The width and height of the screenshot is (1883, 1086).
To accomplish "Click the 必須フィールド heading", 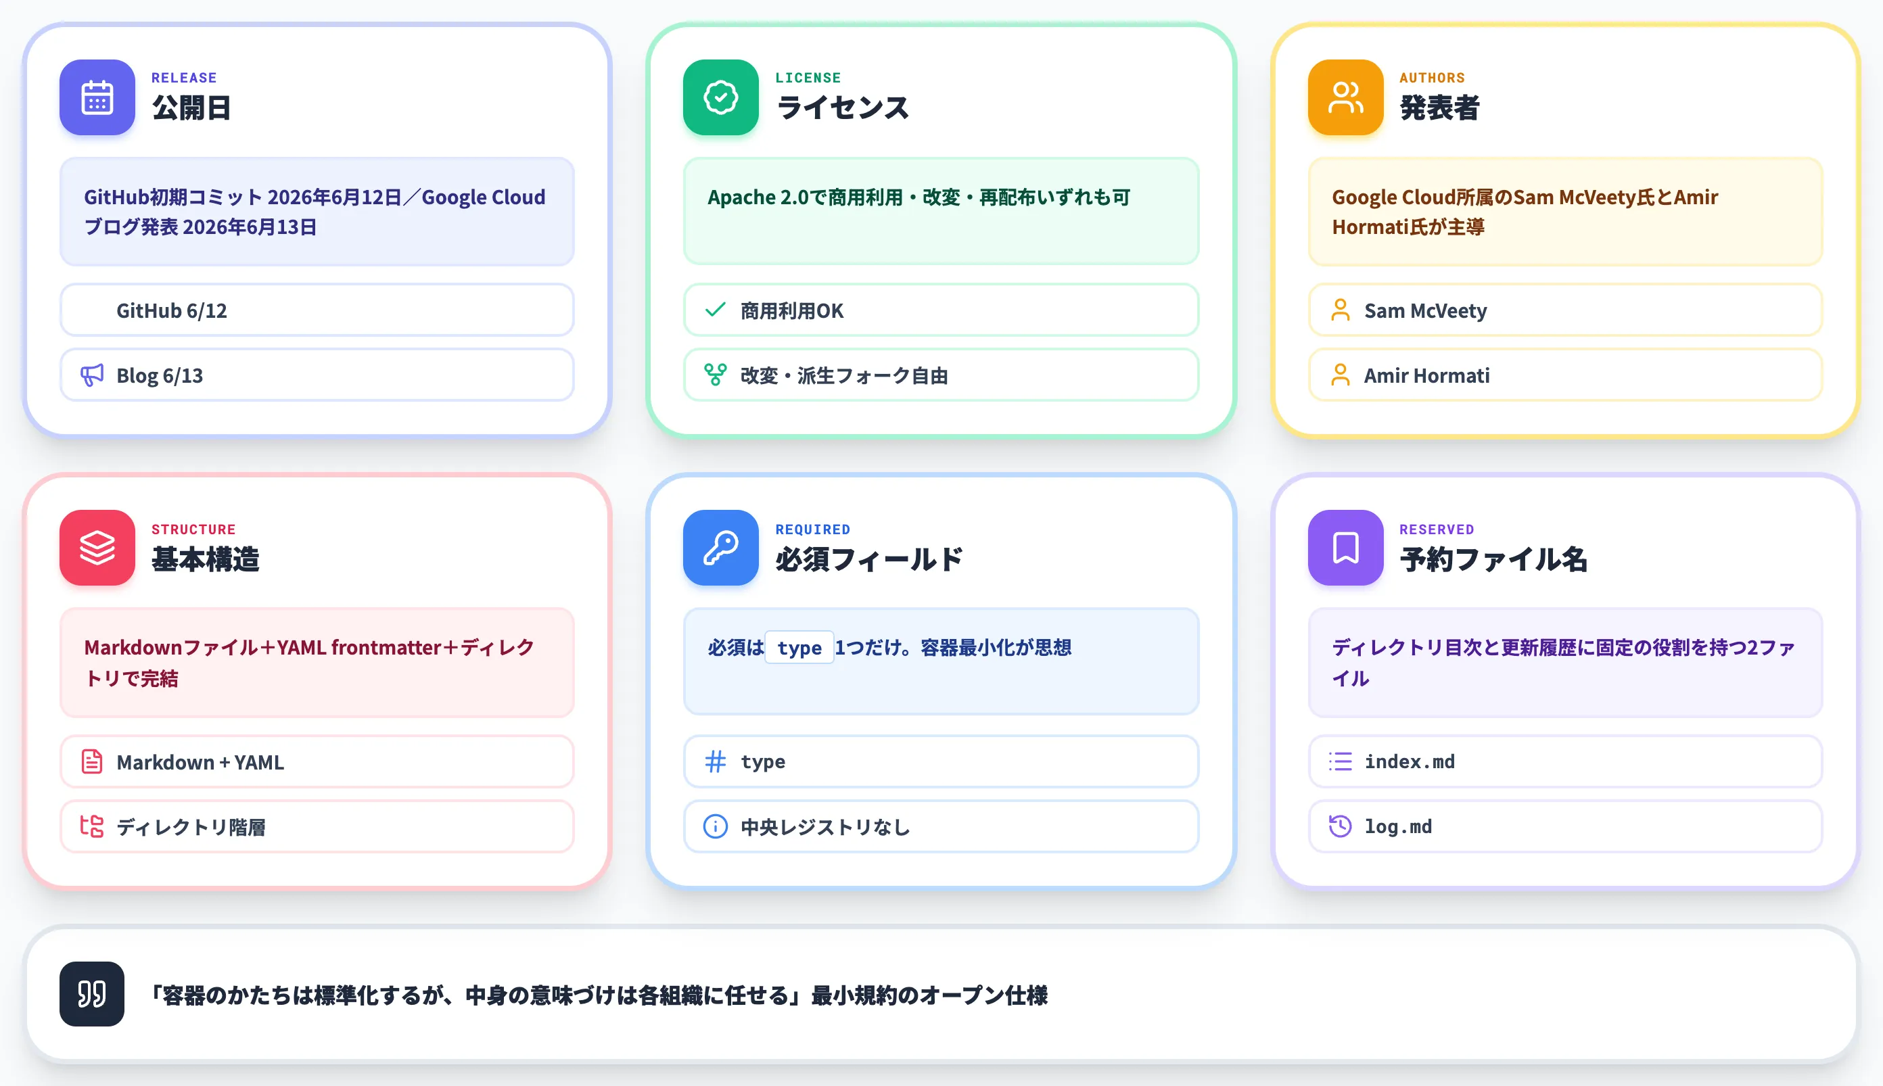I will (x=869, y=559).
